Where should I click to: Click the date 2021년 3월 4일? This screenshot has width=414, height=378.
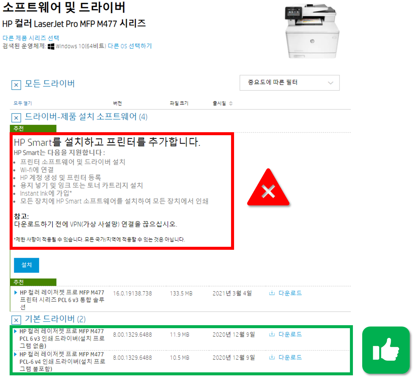coord(232,293)
